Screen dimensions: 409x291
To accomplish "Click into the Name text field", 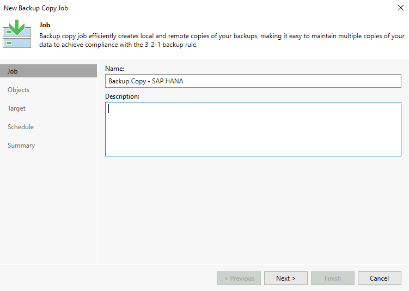I will (253, 81).
